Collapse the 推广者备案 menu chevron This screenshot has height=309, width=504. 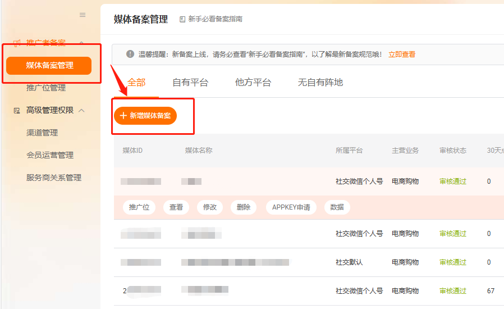click(x=82, y=43)
